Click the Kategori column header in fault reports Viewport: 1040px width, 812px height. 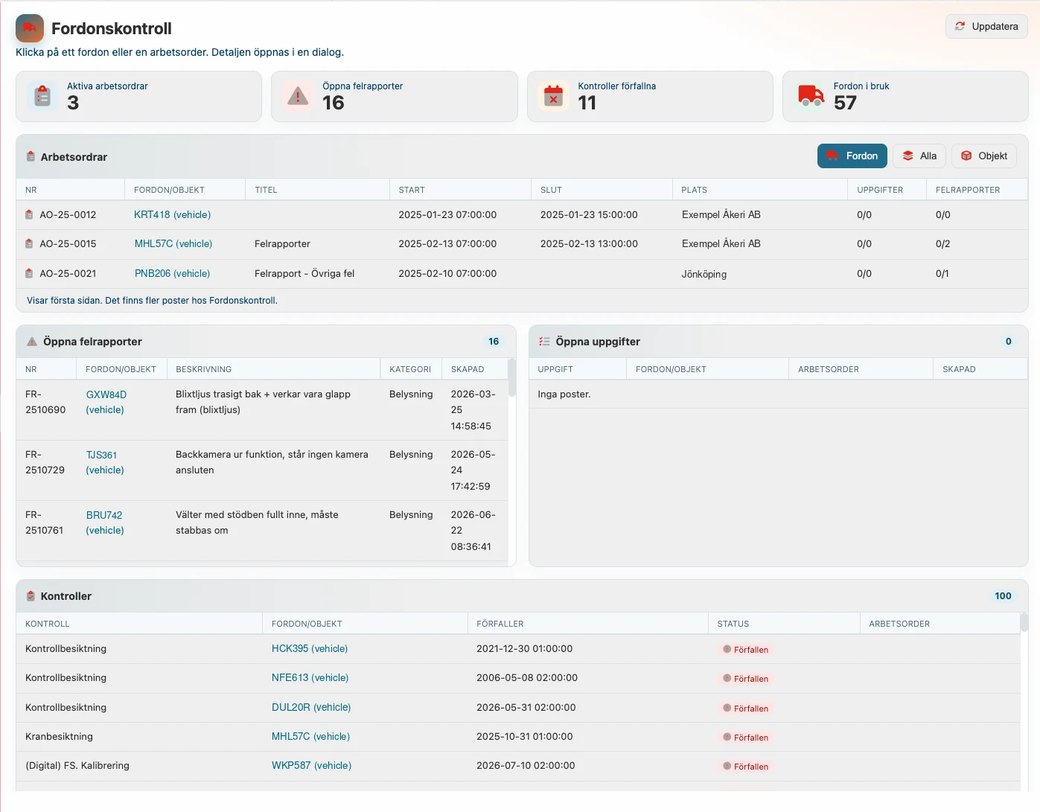(410, 370)
